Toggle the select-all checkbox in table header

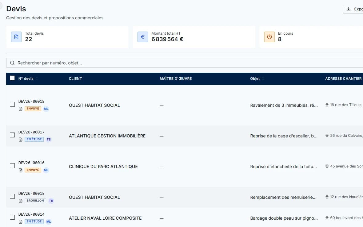12,78
